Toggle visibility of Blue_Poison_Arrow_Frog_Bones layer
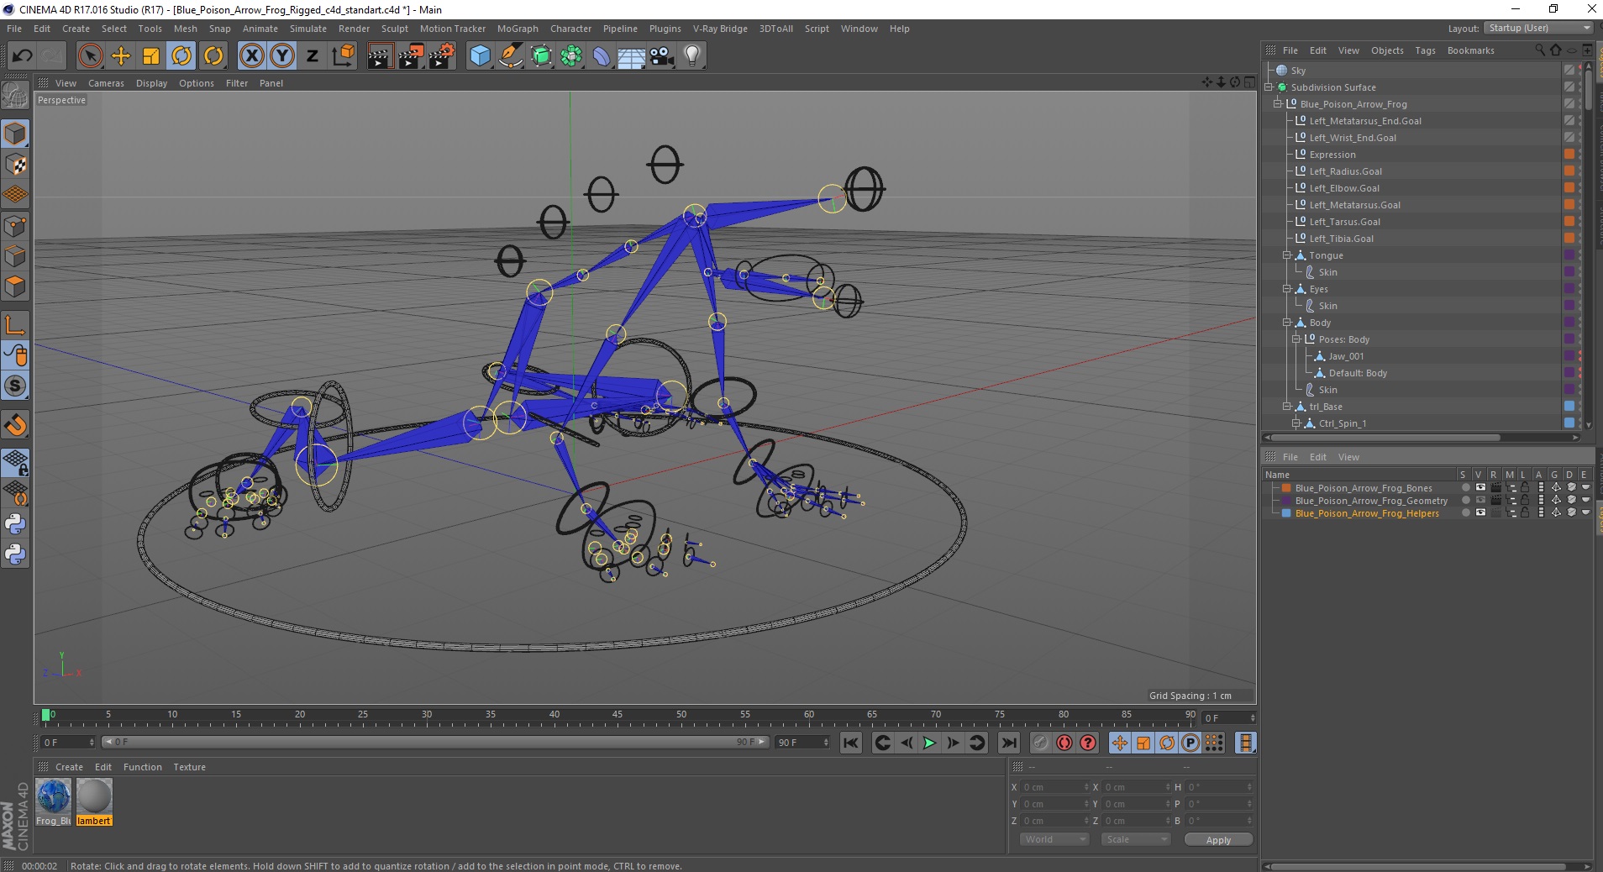 tap(1480, 488)
